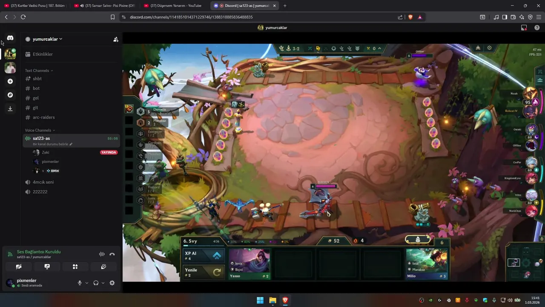Click the Brave Shields lion icon
This screenshot has height=307, width=545.
(x=410, y=17)
